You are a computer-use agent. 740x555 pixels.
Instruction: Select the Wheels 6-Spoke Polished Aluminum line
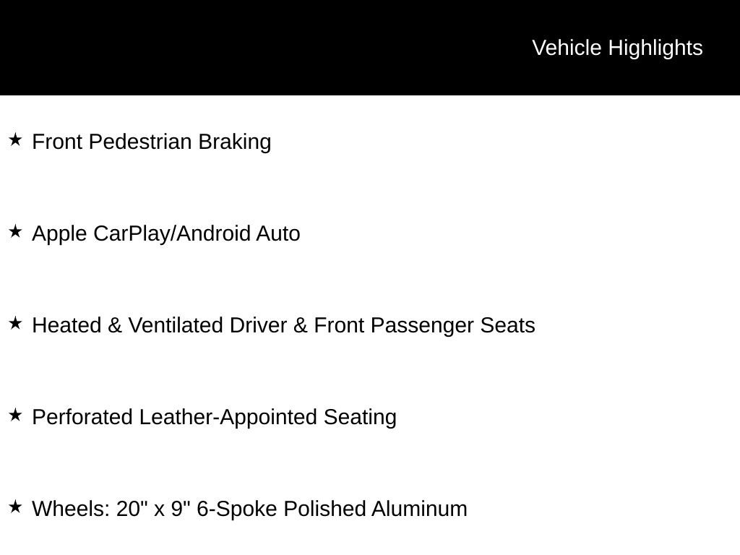249,509
